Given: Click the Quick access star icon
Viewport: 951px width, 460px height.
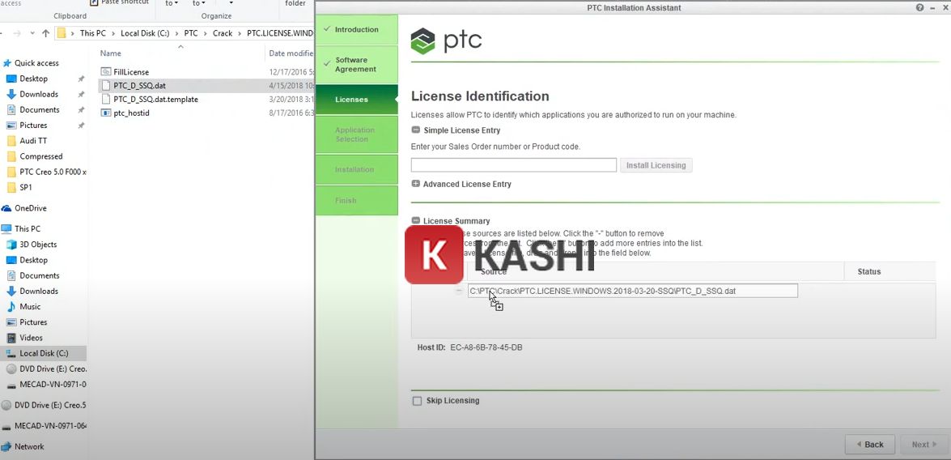Looking at the screenshot, I should click(x=6, y=63).
